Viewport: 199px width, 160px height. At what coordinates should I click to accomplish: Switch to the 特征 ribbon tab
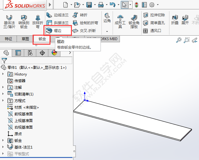pyautogui.click(x=8, y=39)
